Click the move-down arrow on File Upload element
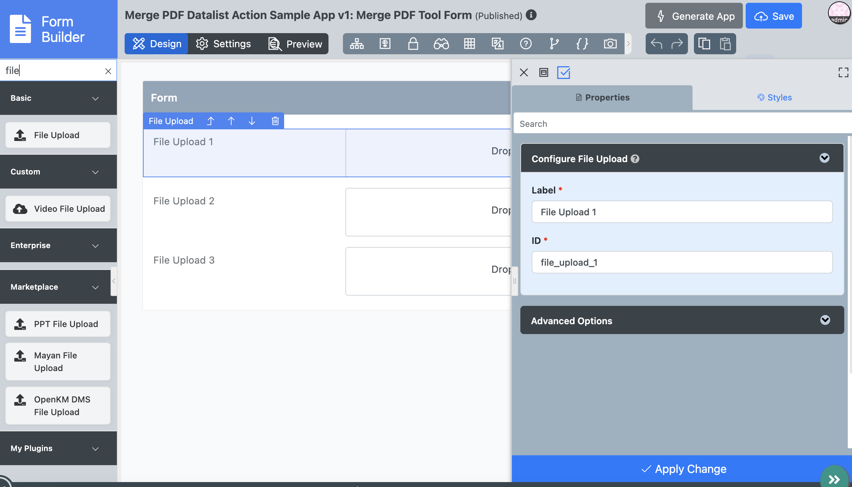The image size is (852, 487). tap(252, 121)
